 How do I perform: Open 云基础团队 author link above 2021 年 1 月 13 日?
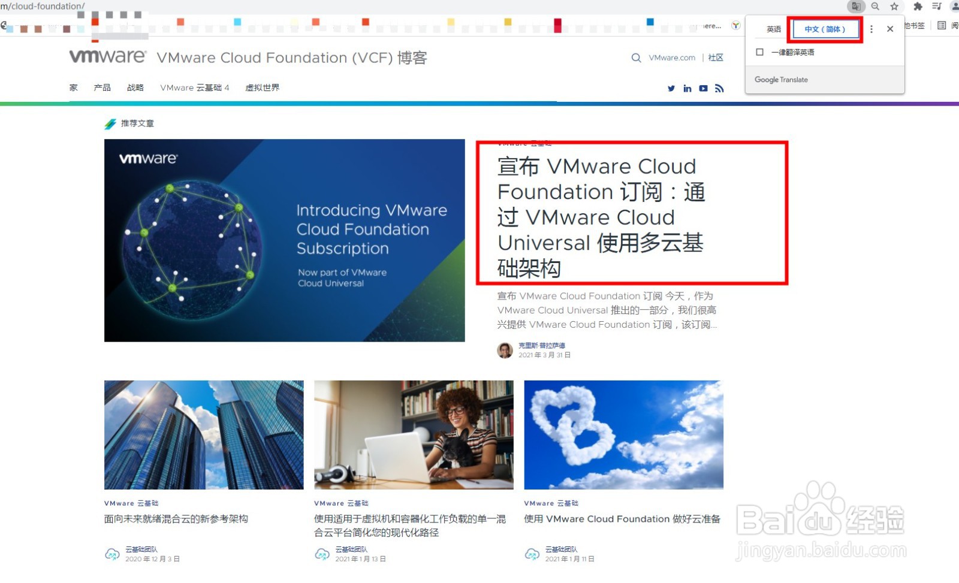coord(351,549)
